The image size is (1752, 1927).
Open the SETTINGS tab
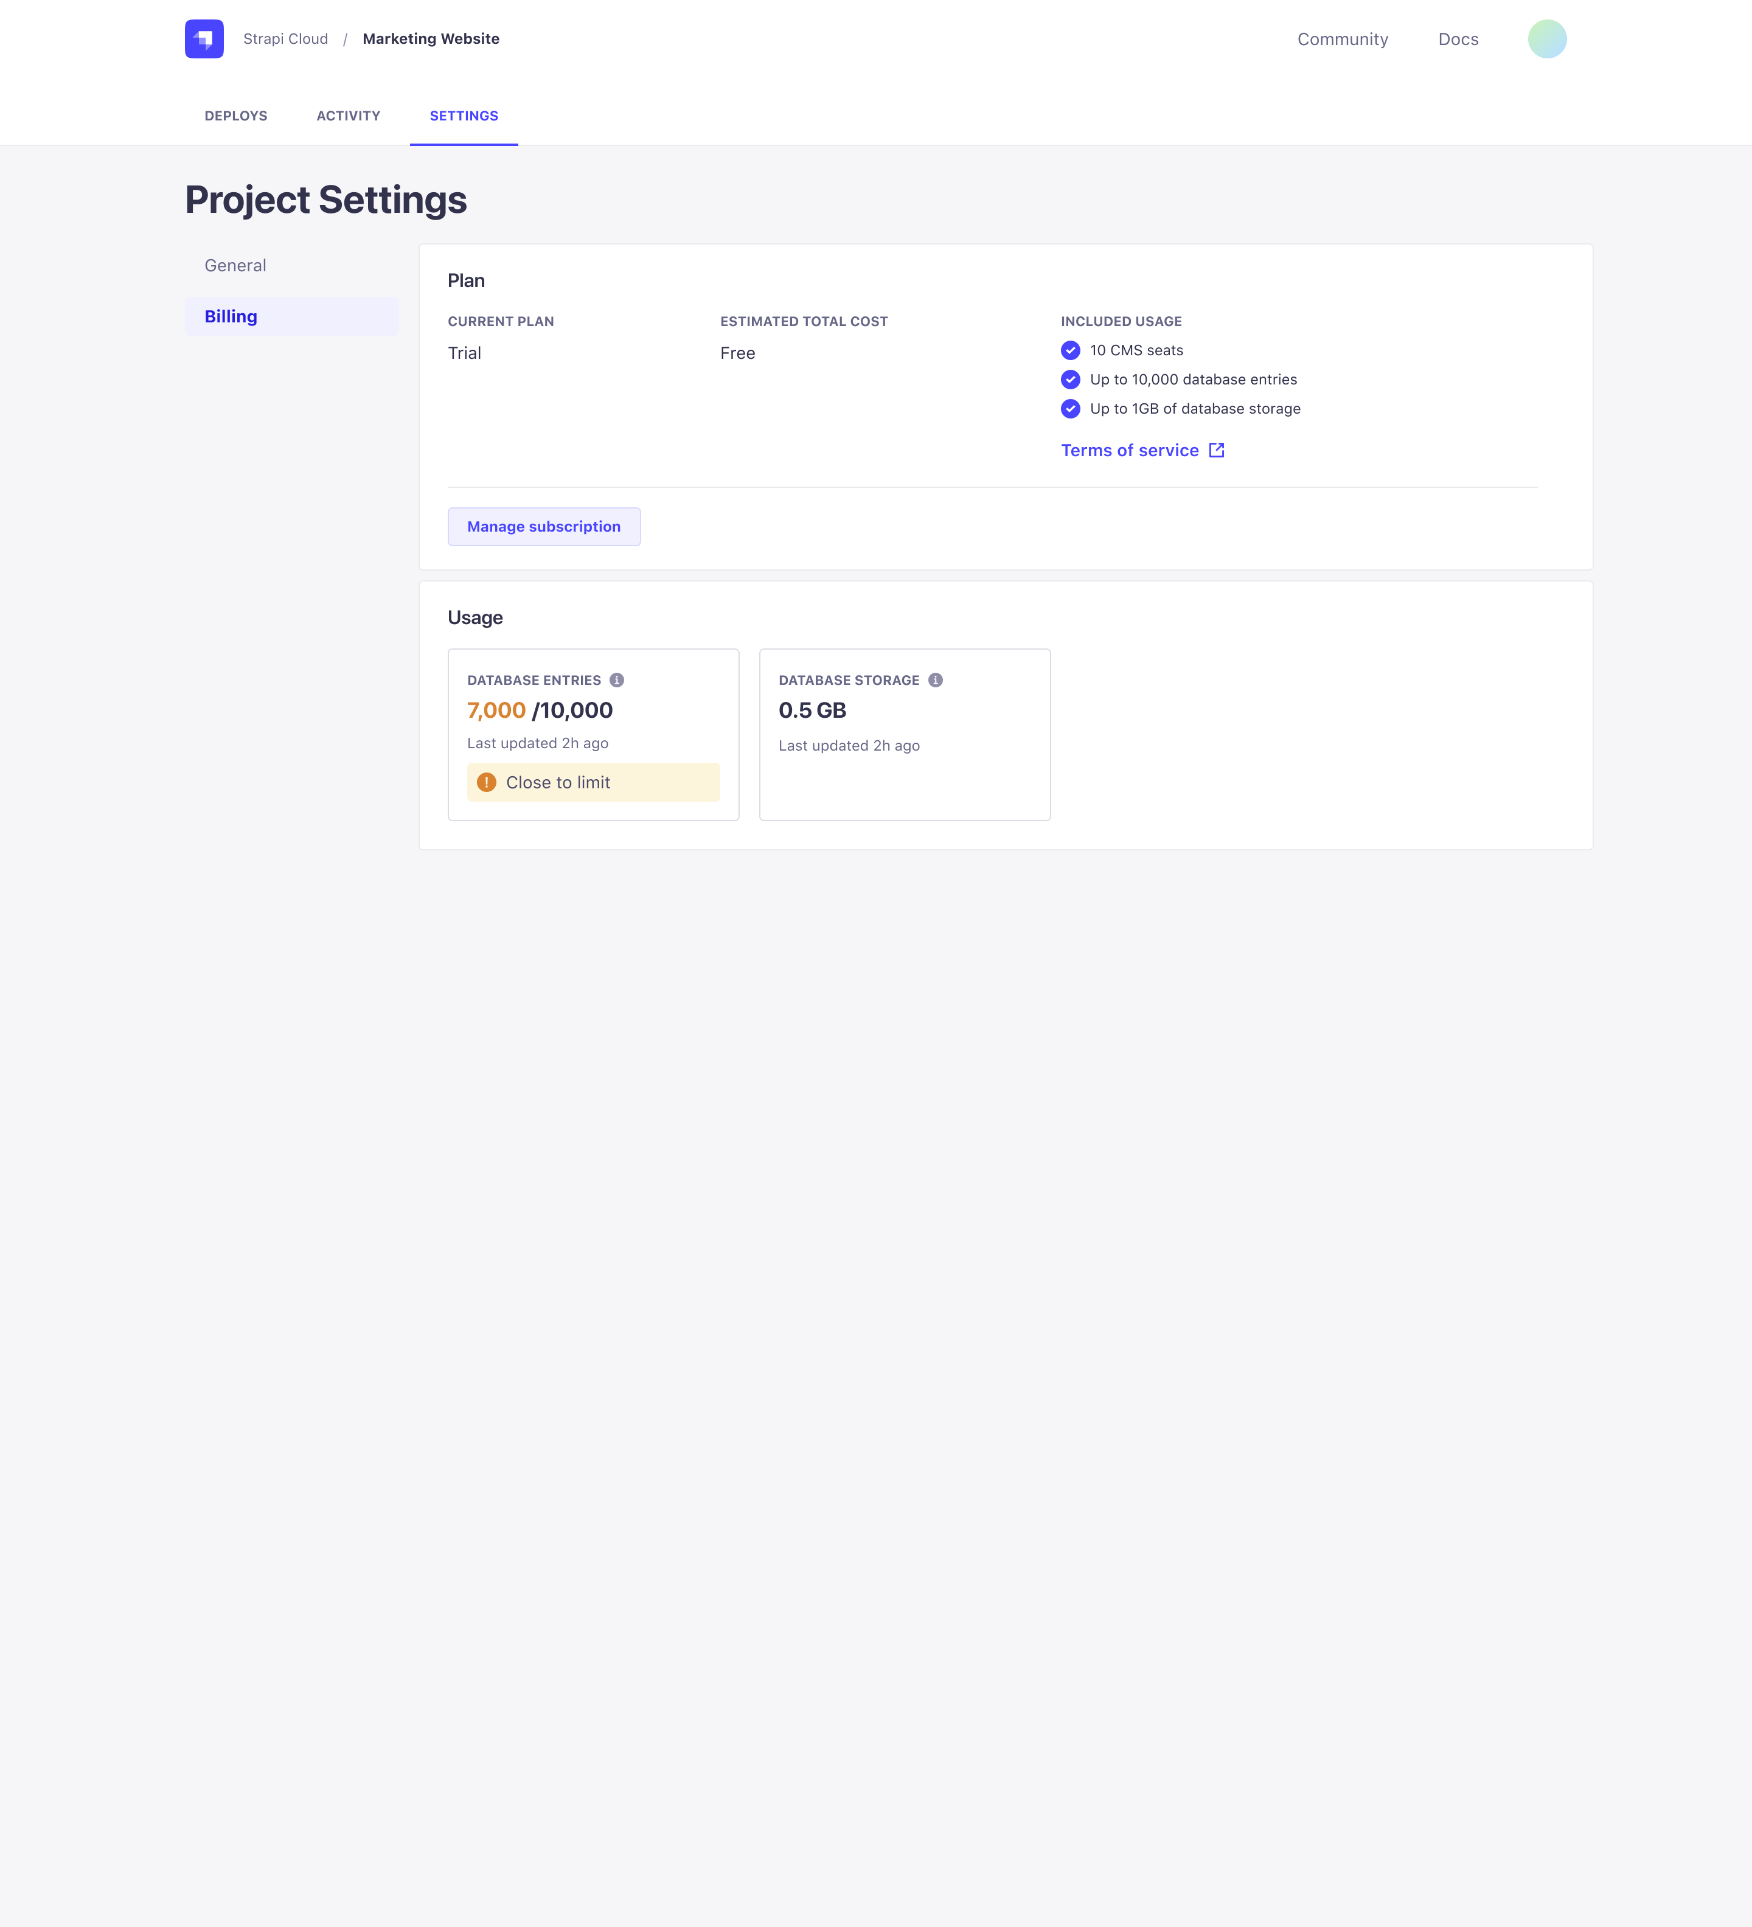click(465, 116)
